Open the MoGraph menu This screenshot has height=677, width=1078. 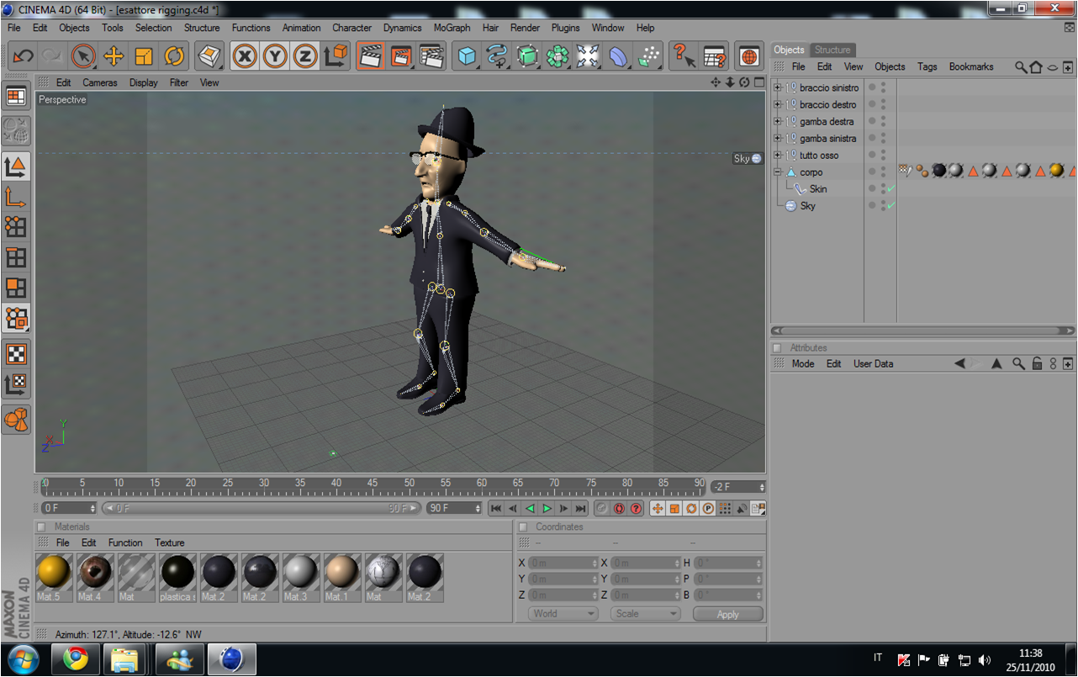(452, 28)
